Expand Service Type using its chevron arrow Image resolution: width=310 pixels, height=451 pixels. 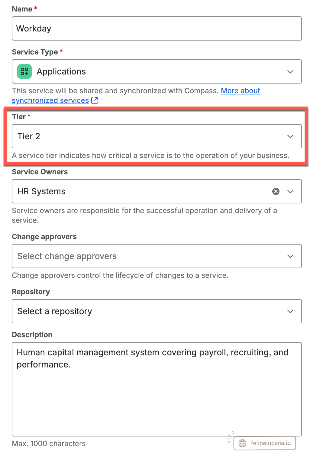coord(290,72)
